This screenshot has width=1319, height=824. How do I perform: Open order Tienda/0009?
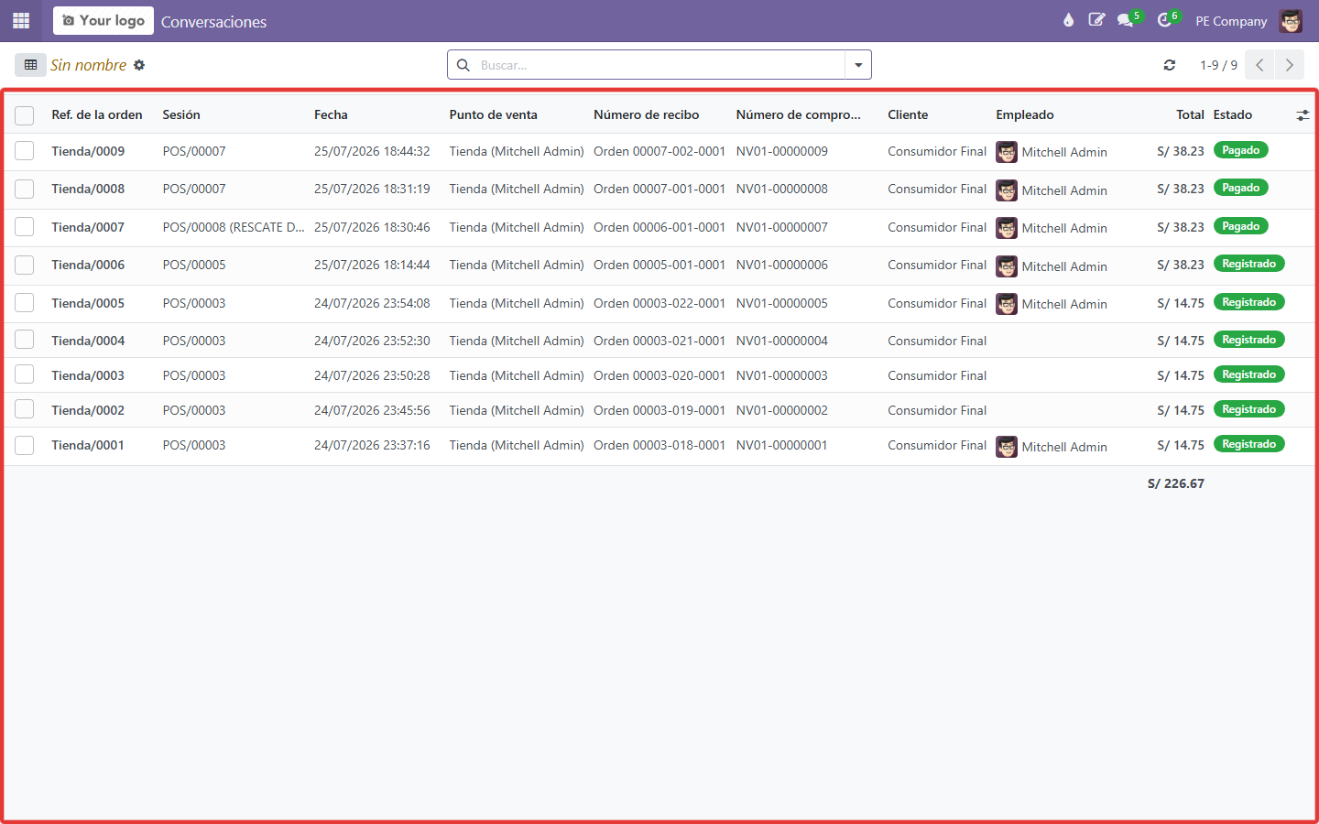coord(88,151)
